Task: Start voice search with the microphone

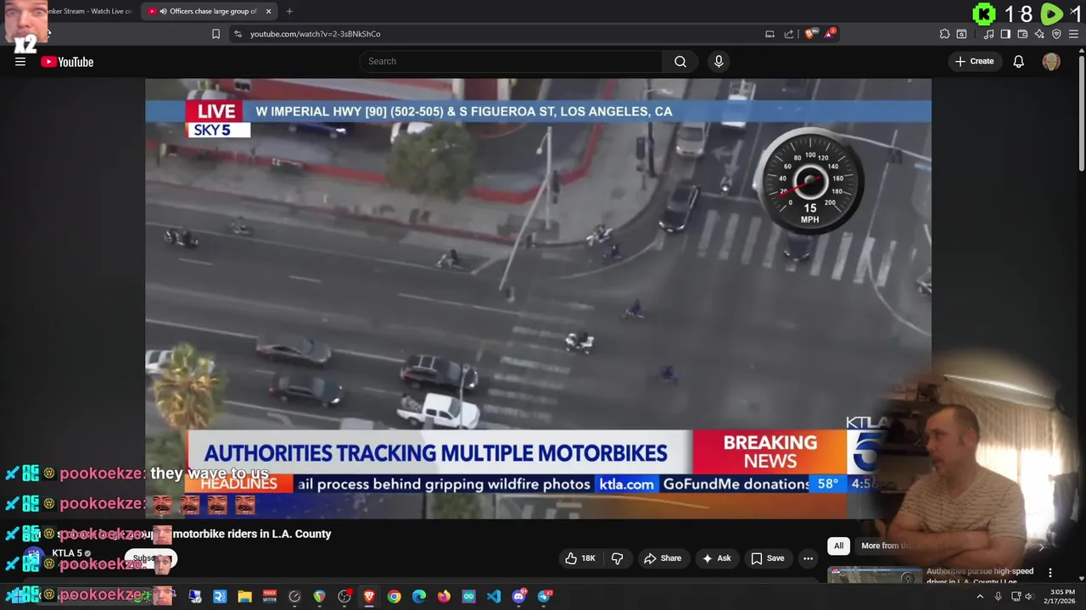Action: click(x=719, y=61)
